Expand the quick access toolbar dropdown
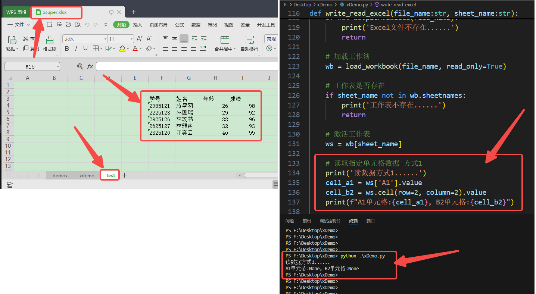This screenshot has height=294, width=536. point(106,25)
